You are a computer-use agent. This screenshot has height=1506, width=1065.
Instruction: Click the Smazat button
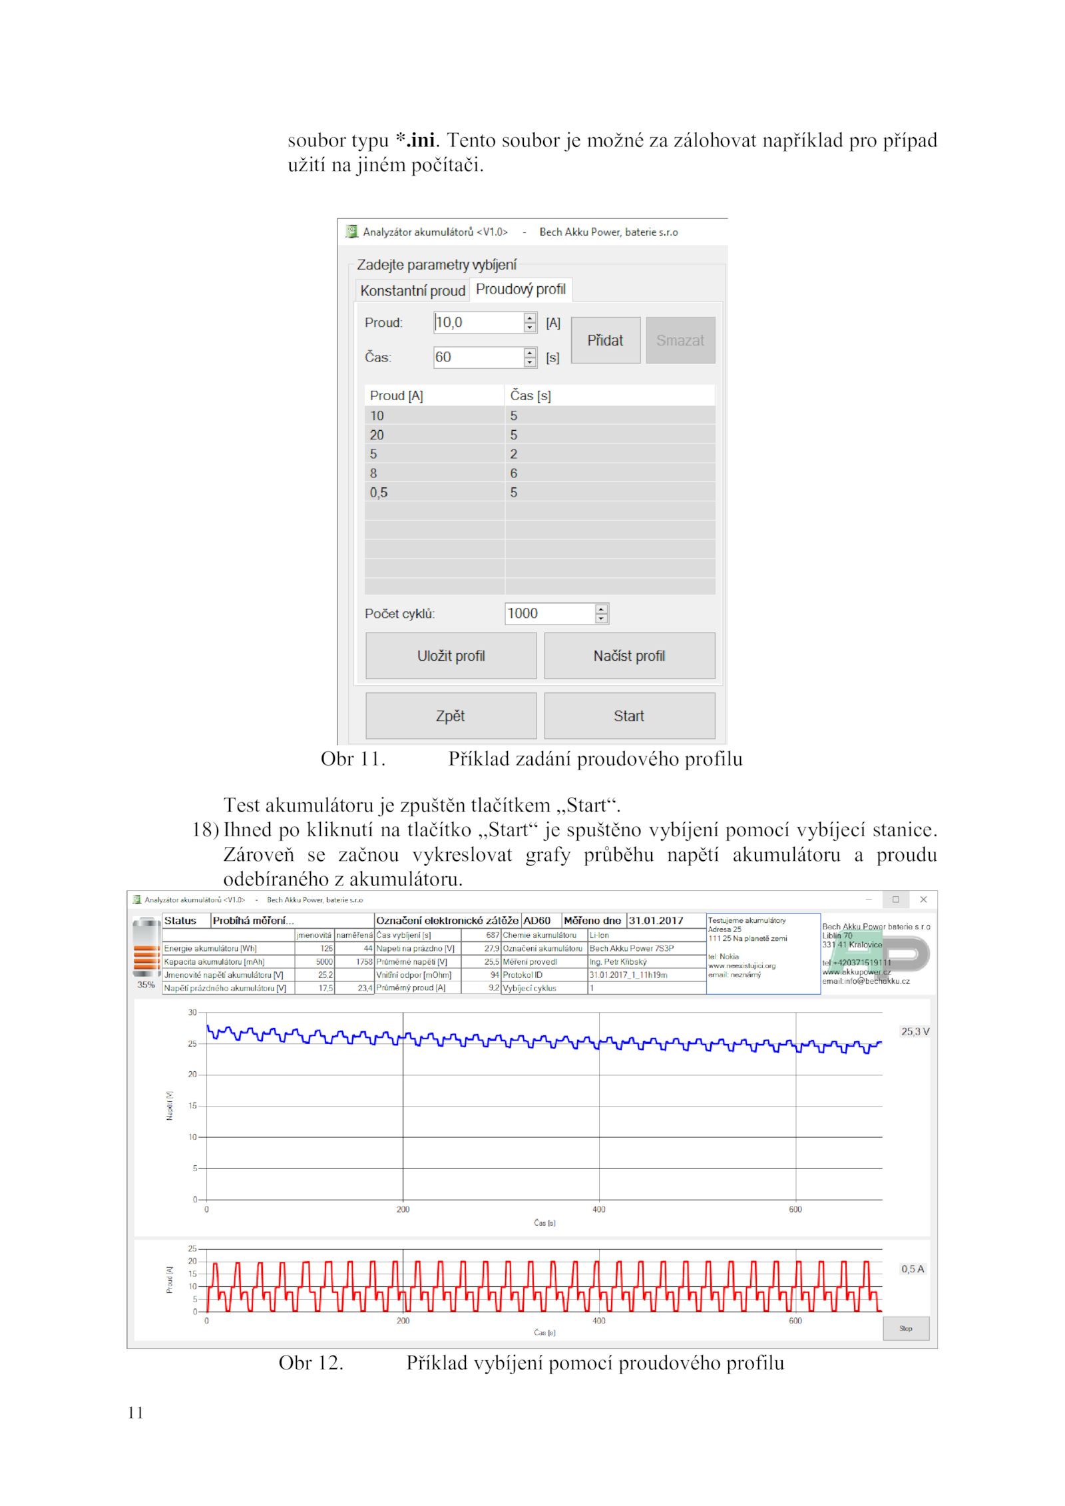point(680,340)
